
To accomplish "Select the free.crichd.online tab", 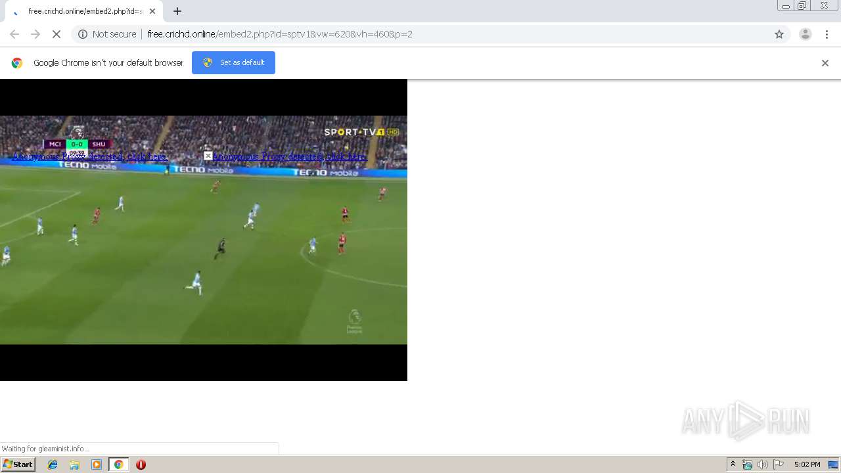I will [x=84, y=11].
